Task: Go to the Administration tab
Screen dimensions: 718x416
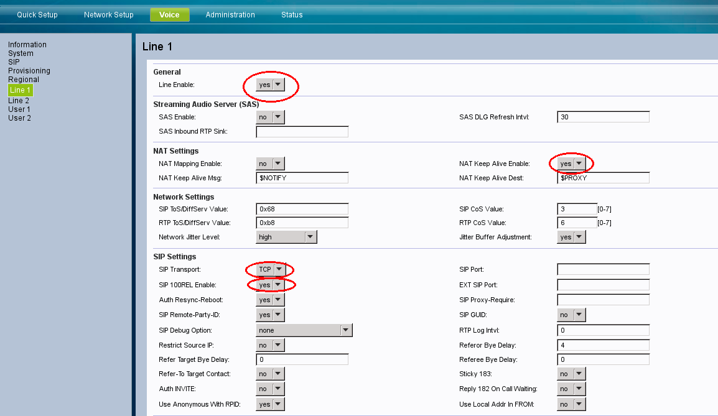Action: pyautogui.click(x=230, y=15)
